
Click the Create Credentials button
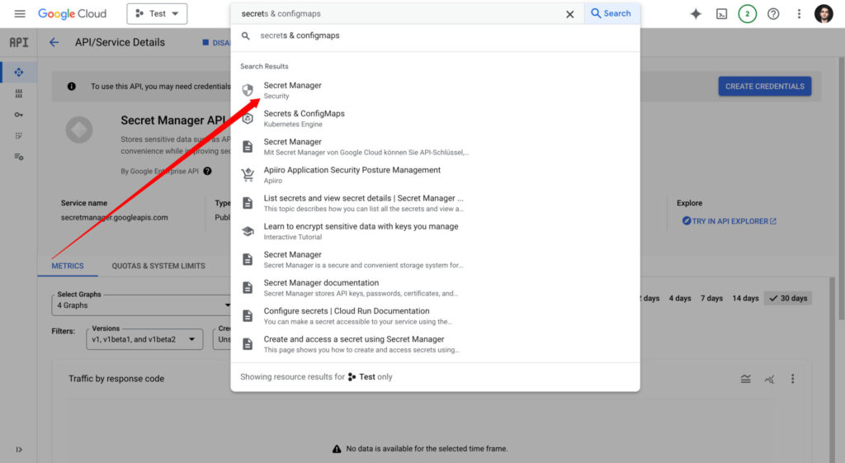[x=764, y=87]
